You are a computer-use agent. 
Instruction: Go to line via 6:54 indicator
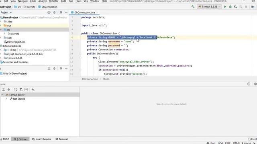220,143
